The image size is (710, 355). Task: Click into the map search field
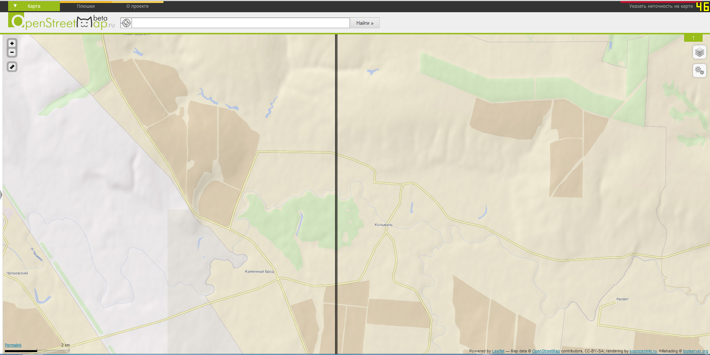coord(240,23)
